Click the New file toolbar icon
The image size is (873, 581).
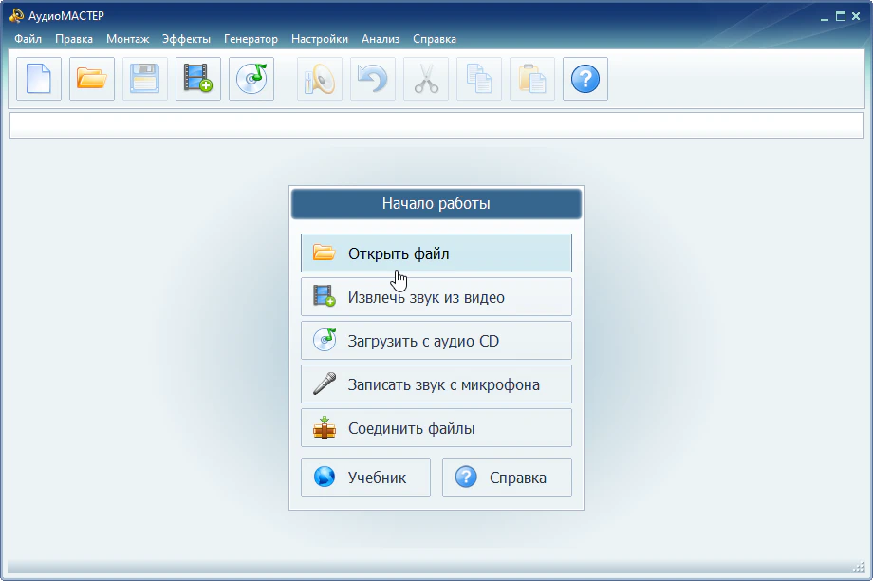(x=39, y=79)
